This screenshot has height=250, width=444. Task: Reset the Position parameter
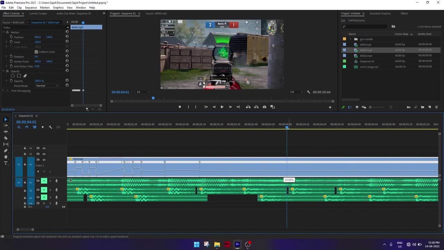click(x=67, y=37)
